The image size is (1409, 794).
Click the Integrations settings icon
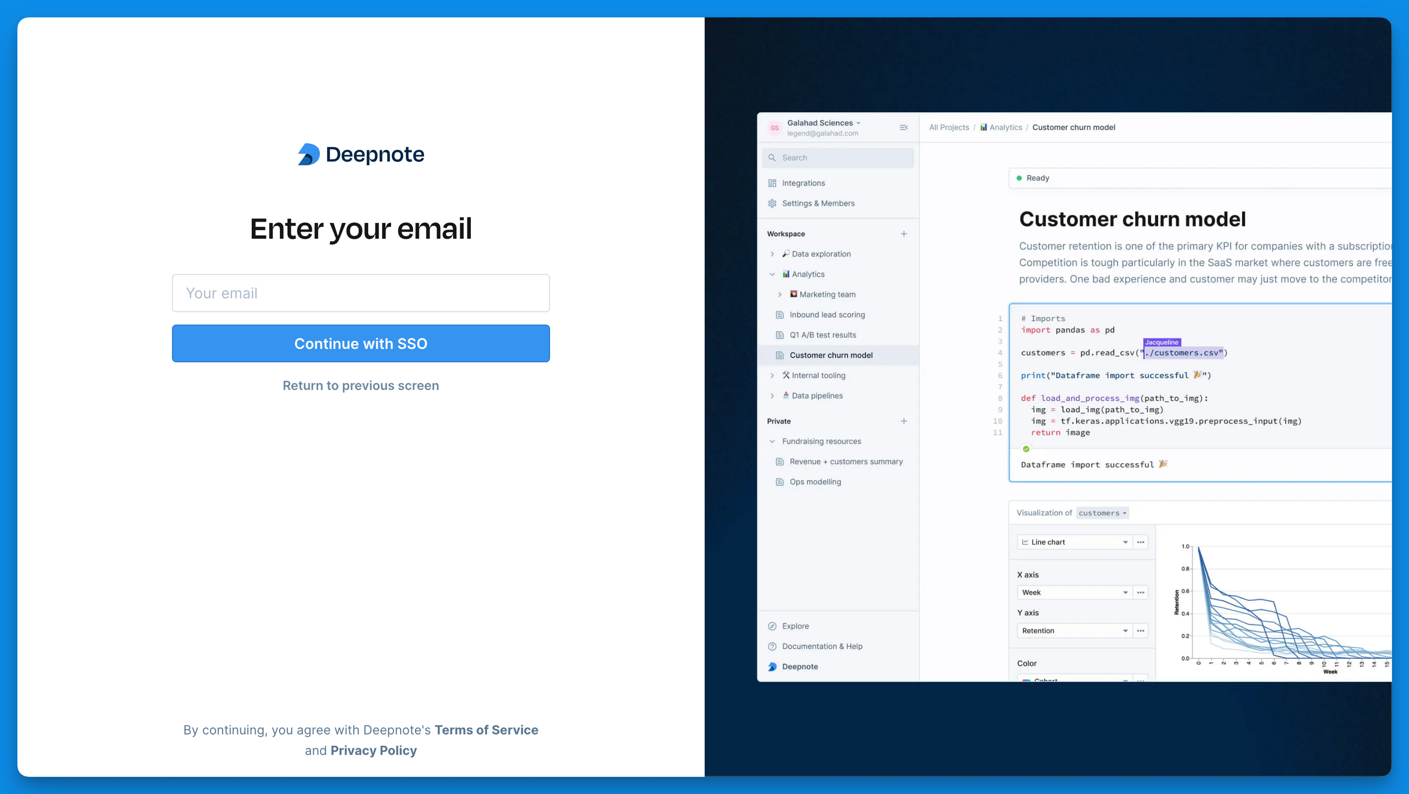tap(774, 183)
